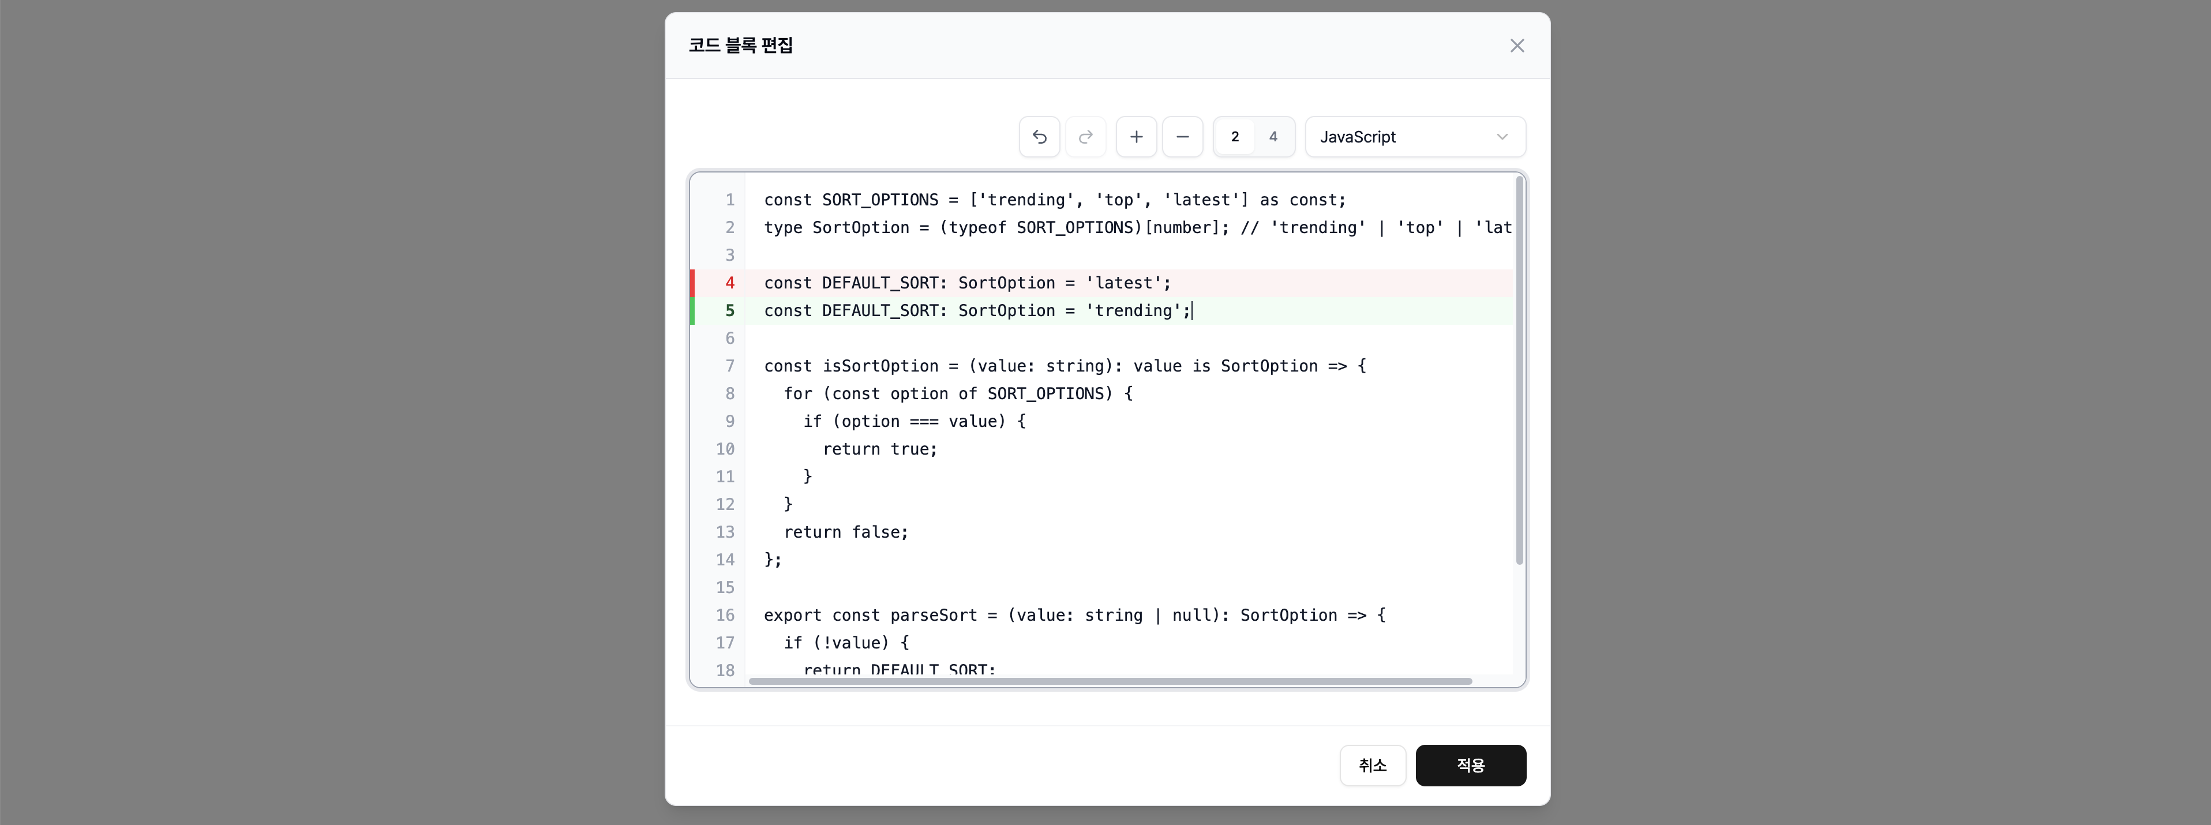Open the JavaScript language dropdown
Image resolution: width=2211 pixels, height=825 pixels.
1415,137
